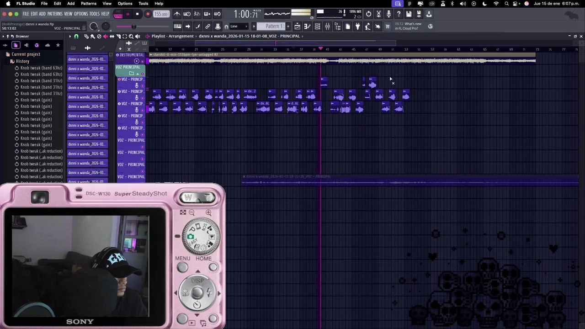Click the playhead marker on the timeline ruler
The height and width of the screenshot is (329, 585).
point(320,48)
